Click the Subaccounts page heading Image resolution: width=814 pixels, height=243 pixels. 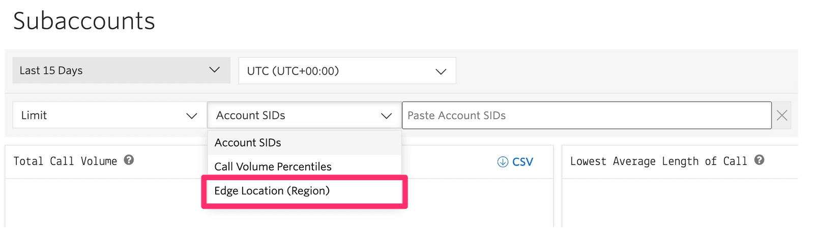pyautogui.click(x=84, y=21)
